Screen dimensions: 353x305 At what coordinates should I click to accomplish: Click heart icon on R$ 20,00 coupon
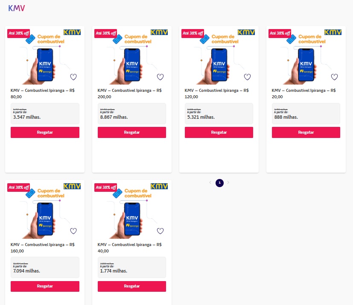point(334,77)
